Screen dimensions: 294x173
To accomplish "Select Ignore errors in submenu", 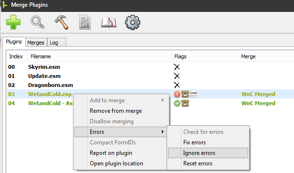I will (x=208, y=153).
